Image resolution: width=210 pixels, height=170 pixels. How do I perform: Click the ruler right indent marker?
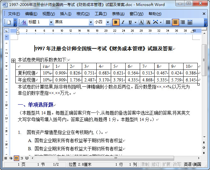pos(192,31)
